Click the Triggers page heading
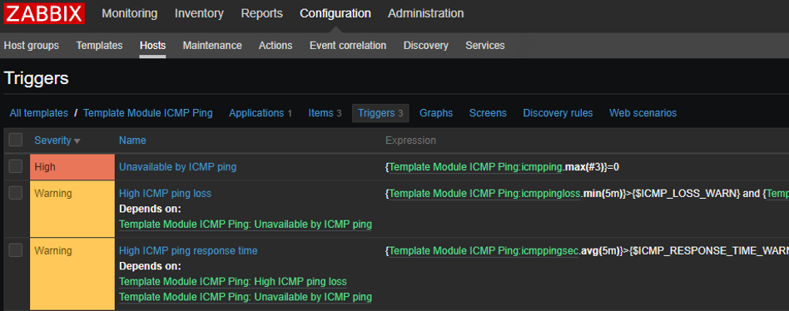789x311 pixels. click(x=37, y=78)
